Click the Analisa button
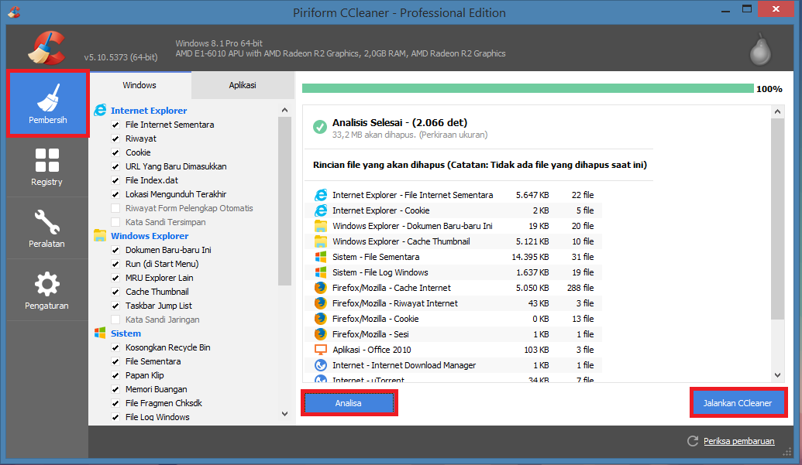This screenshot has height=465, width=802. (x=349, y=403)
